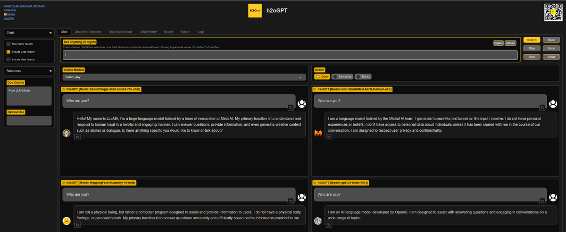566x232 pixels.
Task: Open the System tab
Action: 185,32
